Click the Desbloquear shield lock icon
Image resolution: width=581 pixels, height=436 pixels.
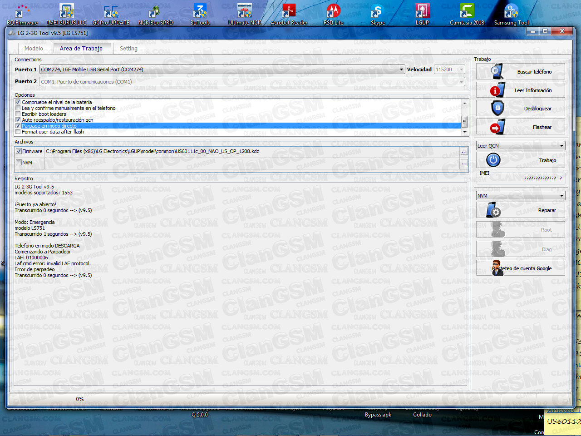pos(497,108)
